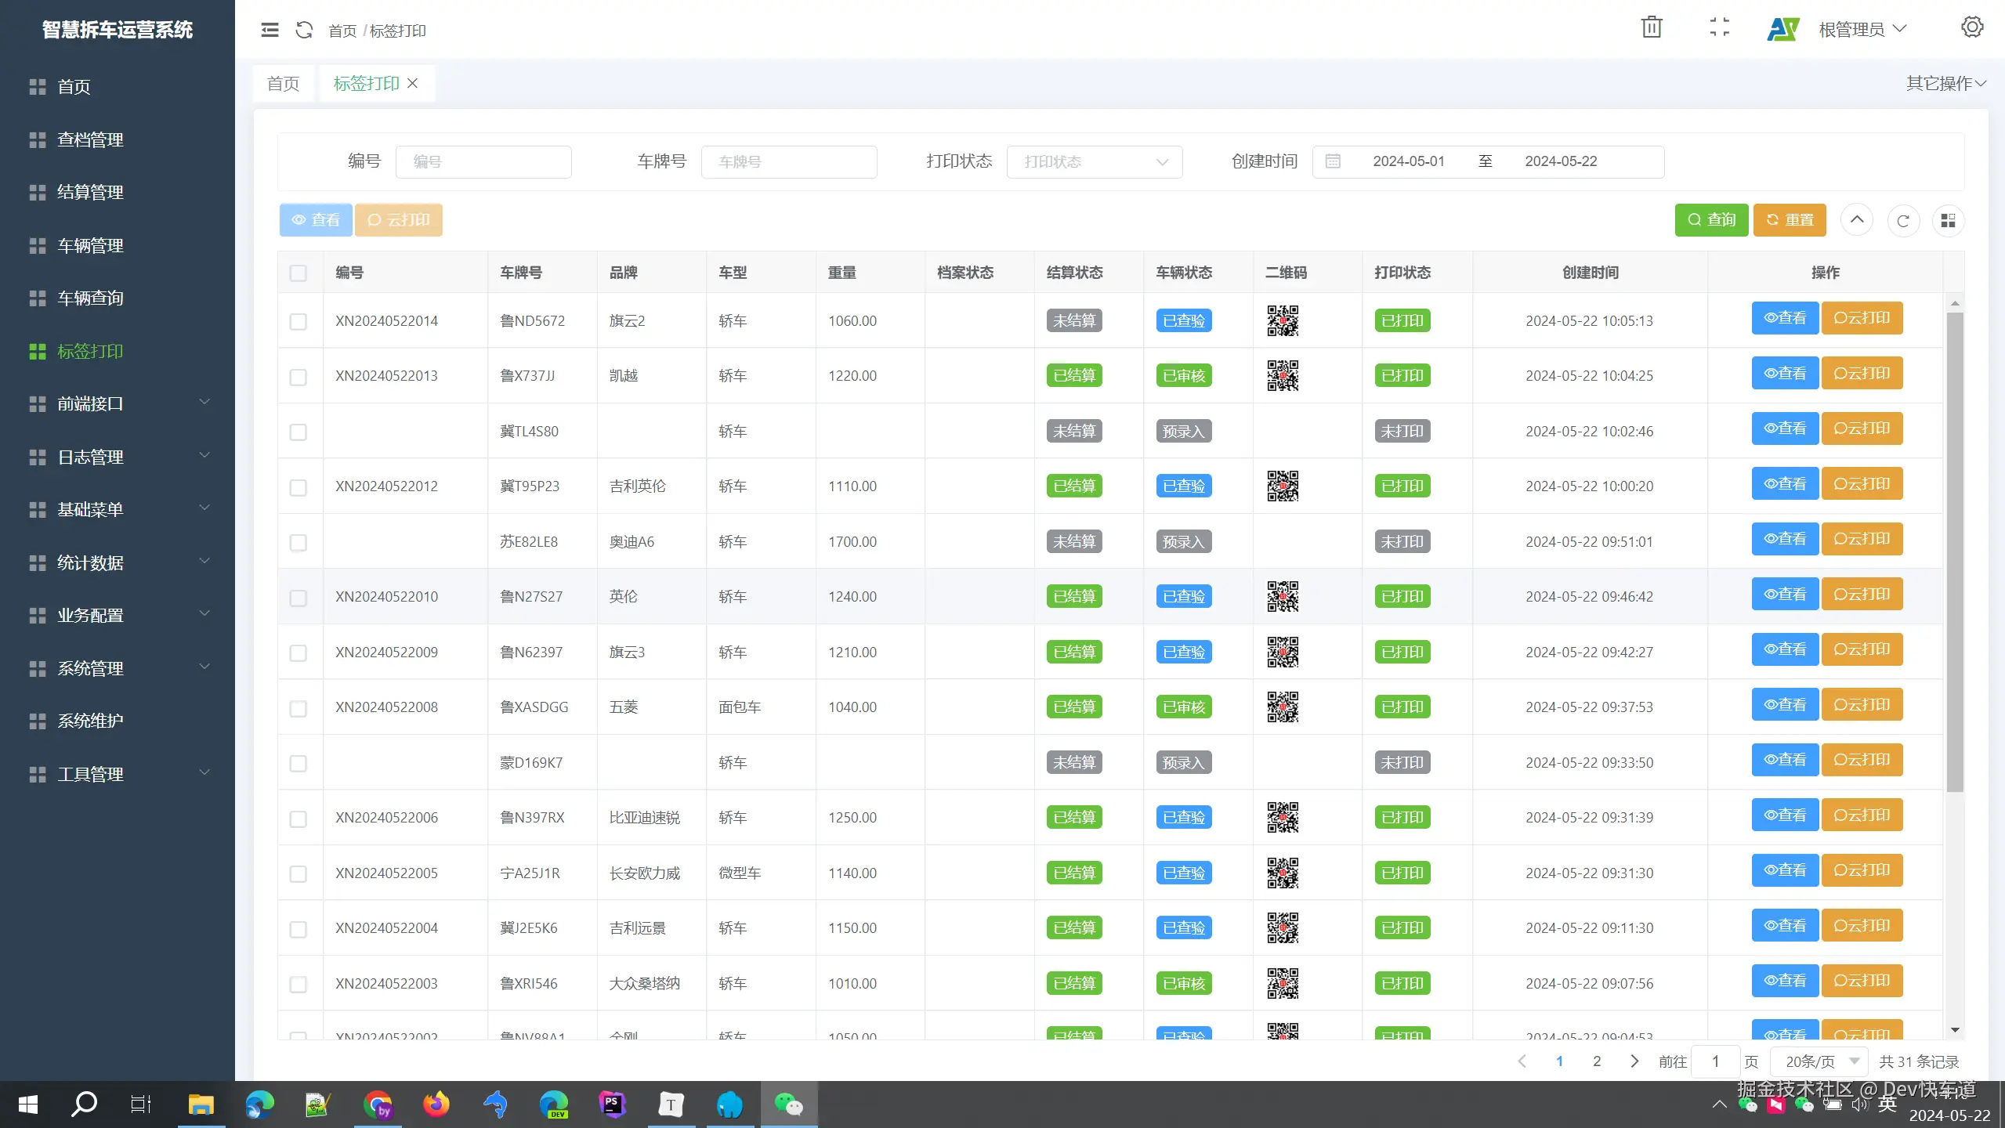Open the 20条/页 page size dropdown
The image size is (2005, 1128).
(x=1820, y=1061)
